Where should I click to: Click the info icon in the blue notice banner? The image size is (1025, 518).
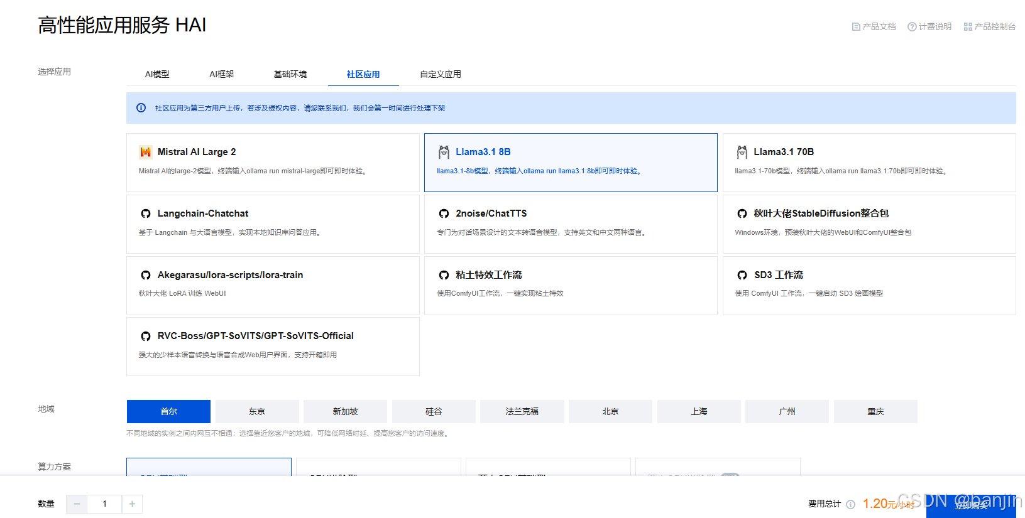click(x=141, y=108)
